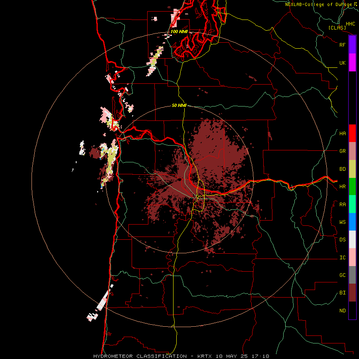Click the HA legend label
Viewport: 359px width, 359px height.
342,134
